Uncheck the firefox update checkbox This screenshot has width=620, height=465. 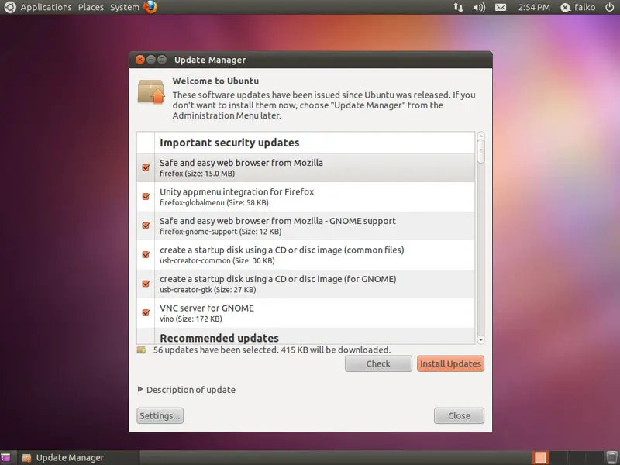coord(146,167)
